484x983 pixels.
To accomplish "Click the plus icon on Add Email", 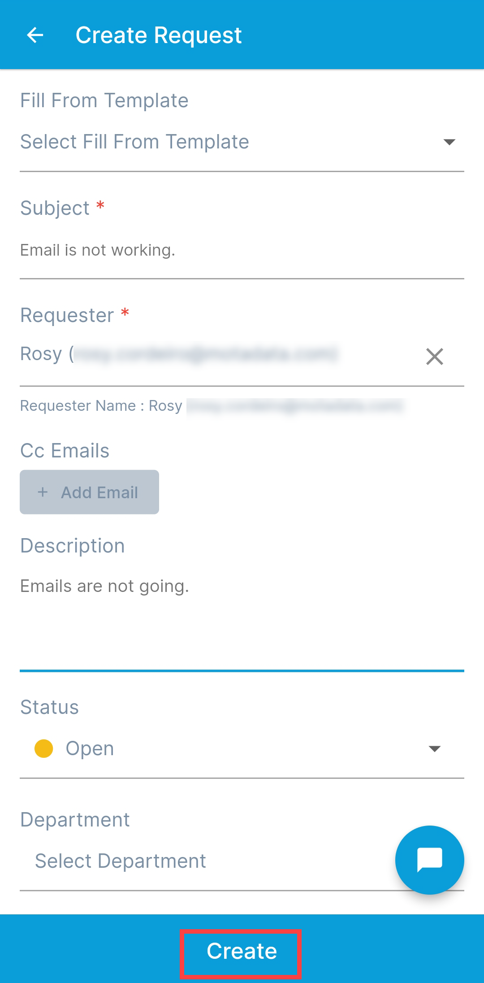I will click(x=43, y=491).
